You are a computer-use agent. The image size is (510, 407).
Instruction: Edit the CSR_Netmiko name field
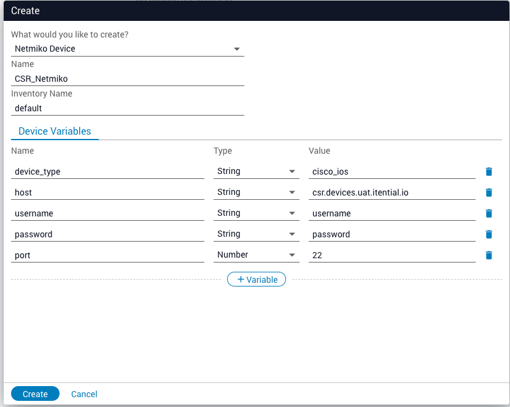point(127,79)
